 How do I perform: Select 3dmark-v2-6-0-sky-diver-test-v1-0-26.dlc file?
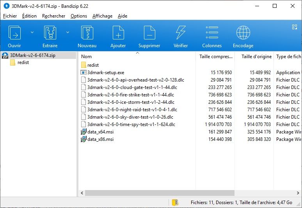[x=130, y=117]
